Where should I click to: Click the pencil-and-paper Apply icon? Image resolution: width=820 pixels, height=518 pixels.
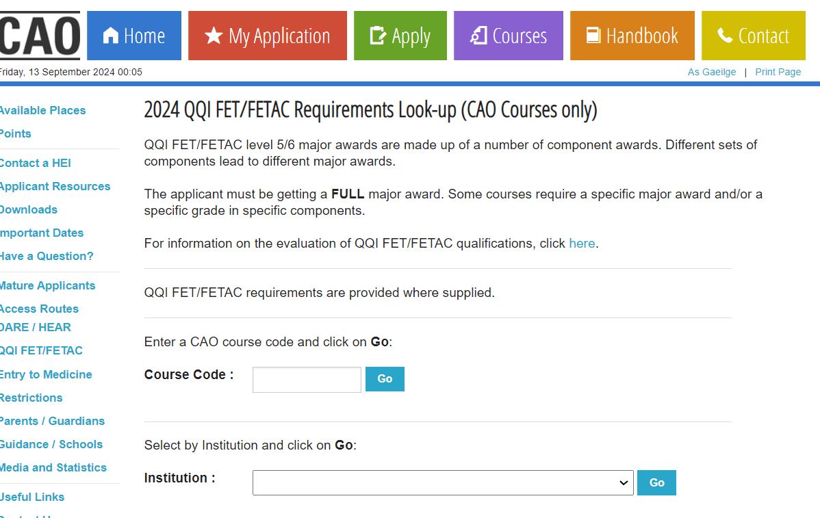coord(378,36)
